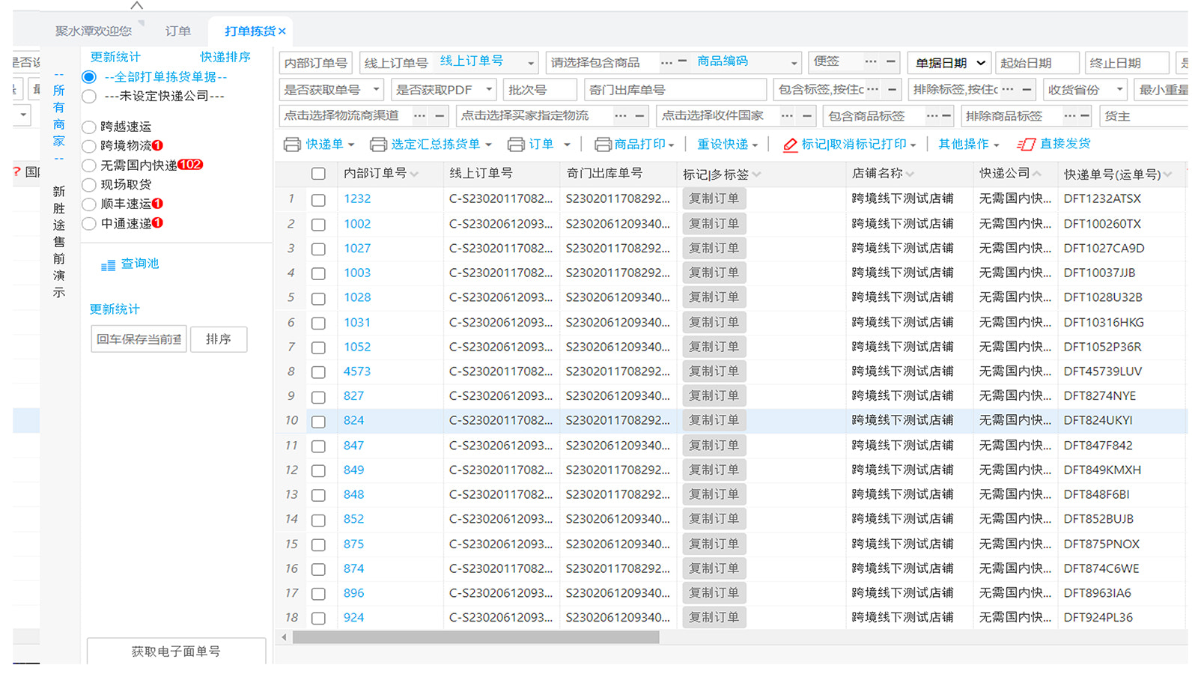Expand the 标记|多标签 column filter
1198x674 pixels.
pos(757,174)
